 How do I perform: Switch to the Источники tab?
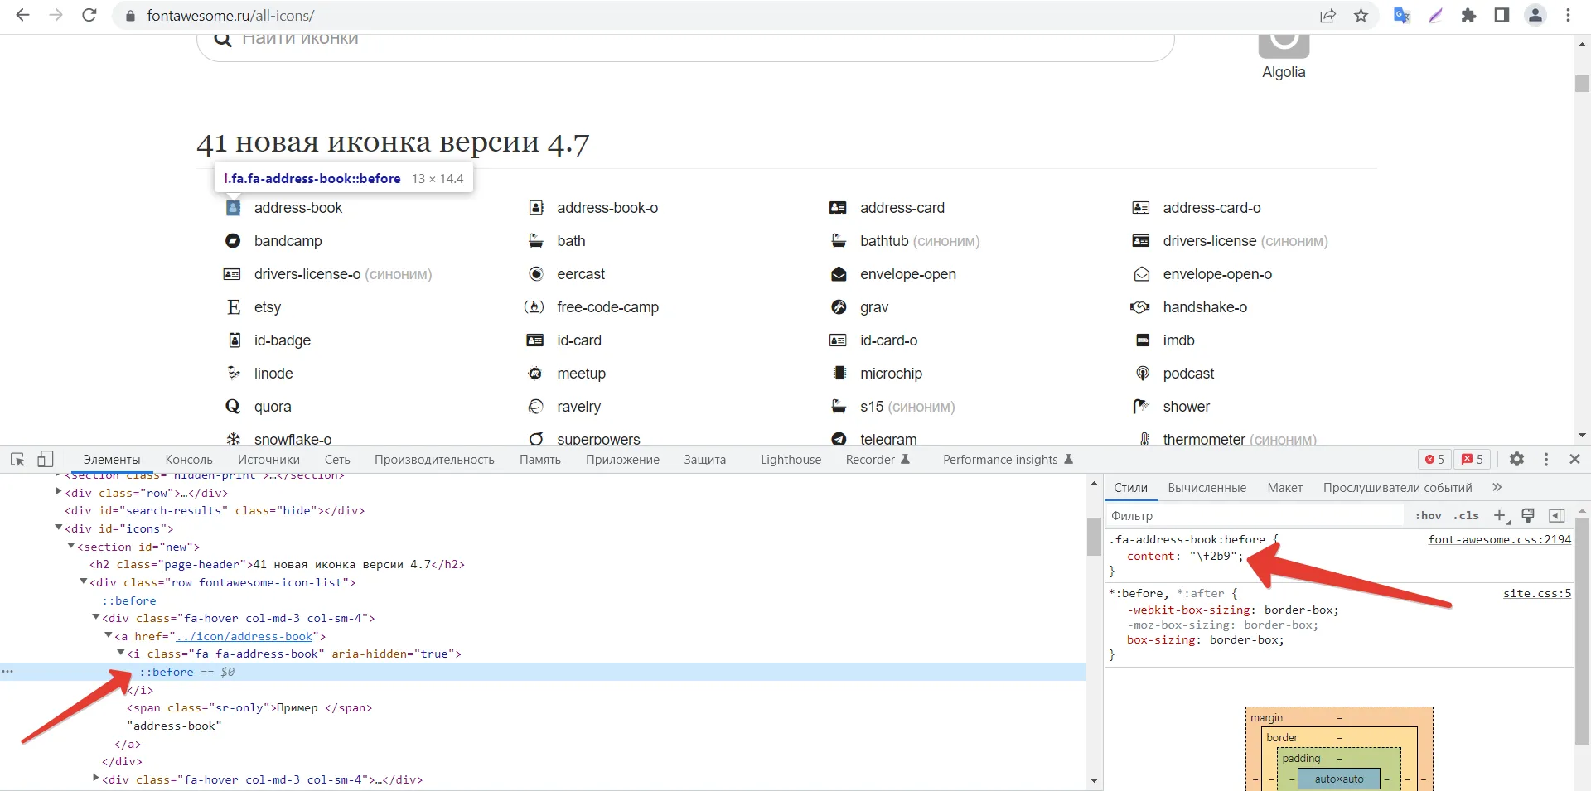tap(268, 460)
